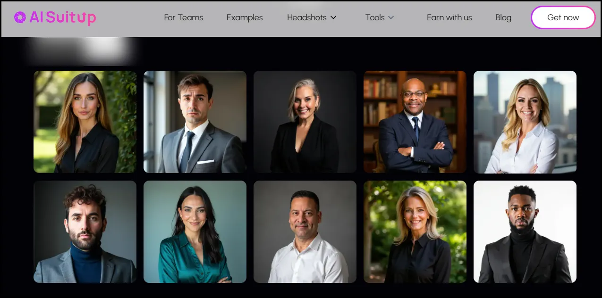Expand the Headshots dropdown chevron
Image resolution: width=602 pixels, height=298 pixels.
[x=333, y=17]
